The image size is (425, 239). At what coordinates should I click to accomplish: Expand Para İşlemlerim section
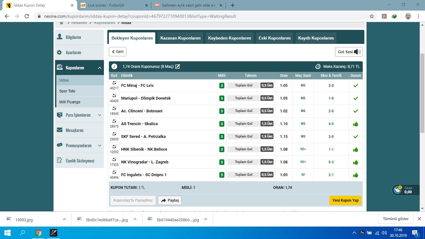[x=100, y=115]
